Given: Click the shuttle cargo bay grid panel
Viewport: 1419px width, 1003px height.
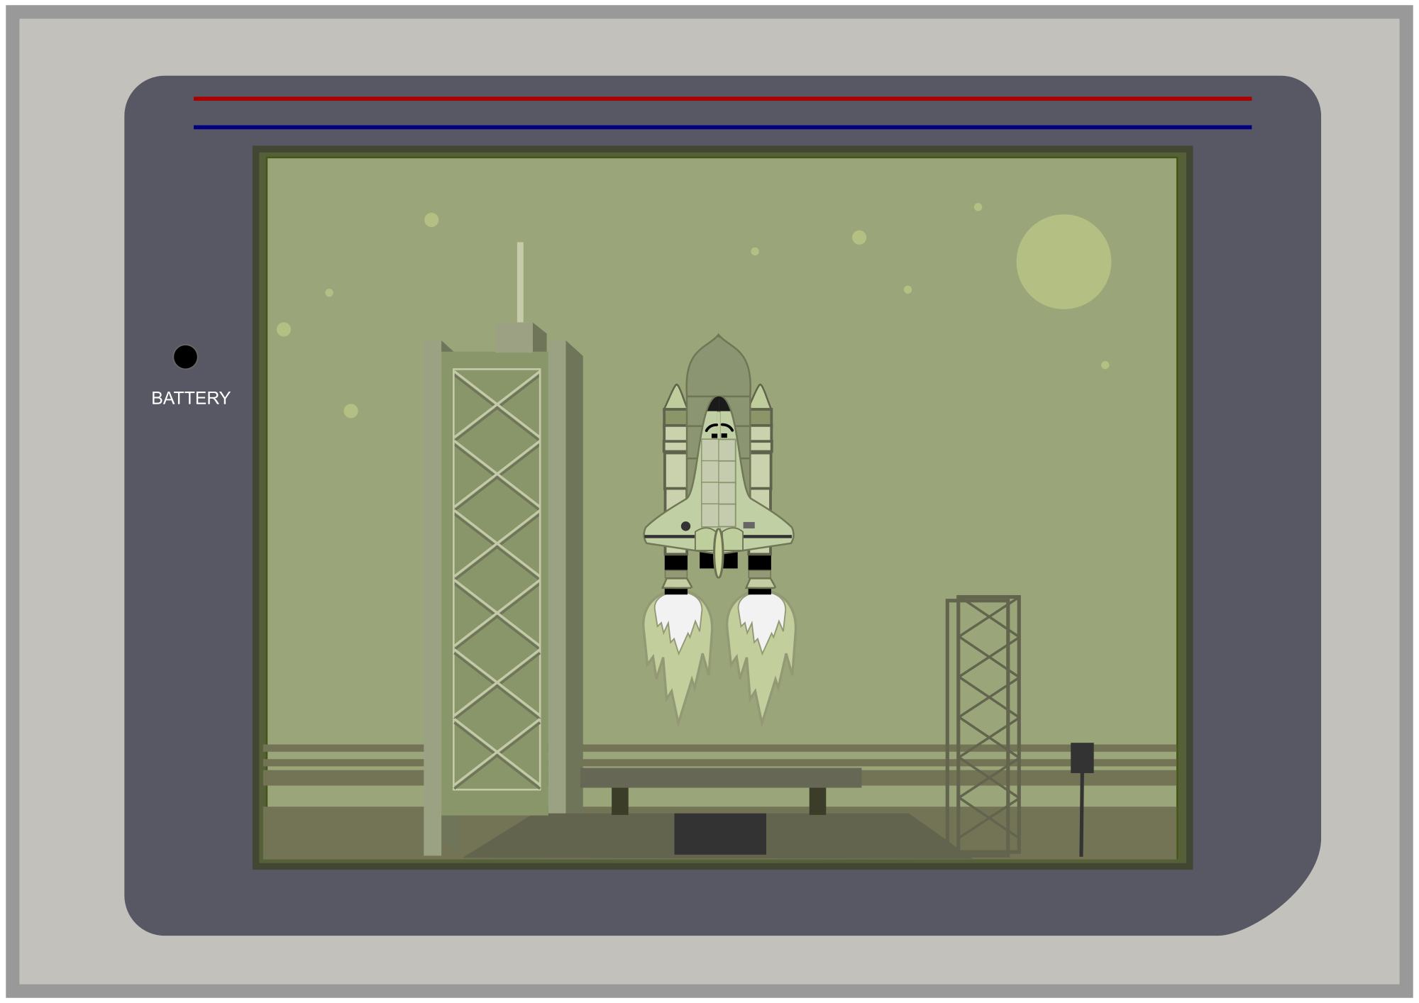Looking at the screenshot, I should pos(718,482).
